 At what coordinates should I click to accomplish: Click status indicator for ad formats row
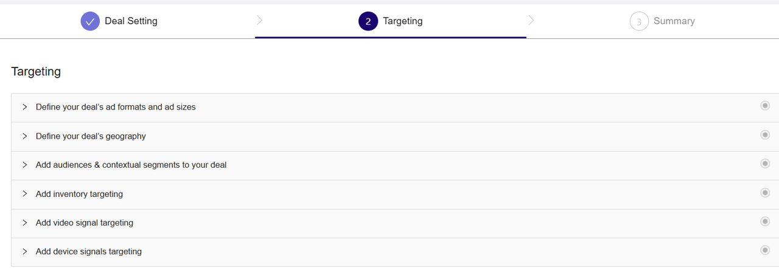point(765,106)
